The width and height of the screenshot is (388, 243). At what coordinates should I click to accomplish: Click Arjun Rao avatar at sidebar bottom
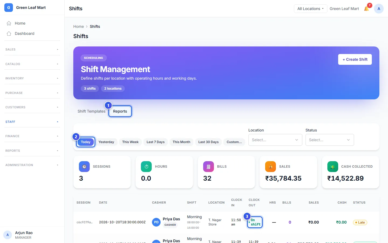click(8, 235)
